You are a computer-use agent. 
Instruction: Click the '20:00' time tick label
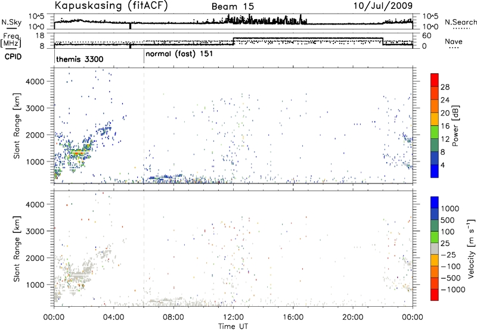(353, 317)
